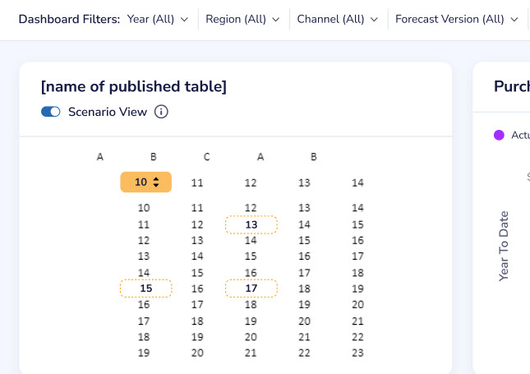The height and width of the screenshot is (374, 530).
Task: Click the leftmost column A header
Action: click(100, 157)
